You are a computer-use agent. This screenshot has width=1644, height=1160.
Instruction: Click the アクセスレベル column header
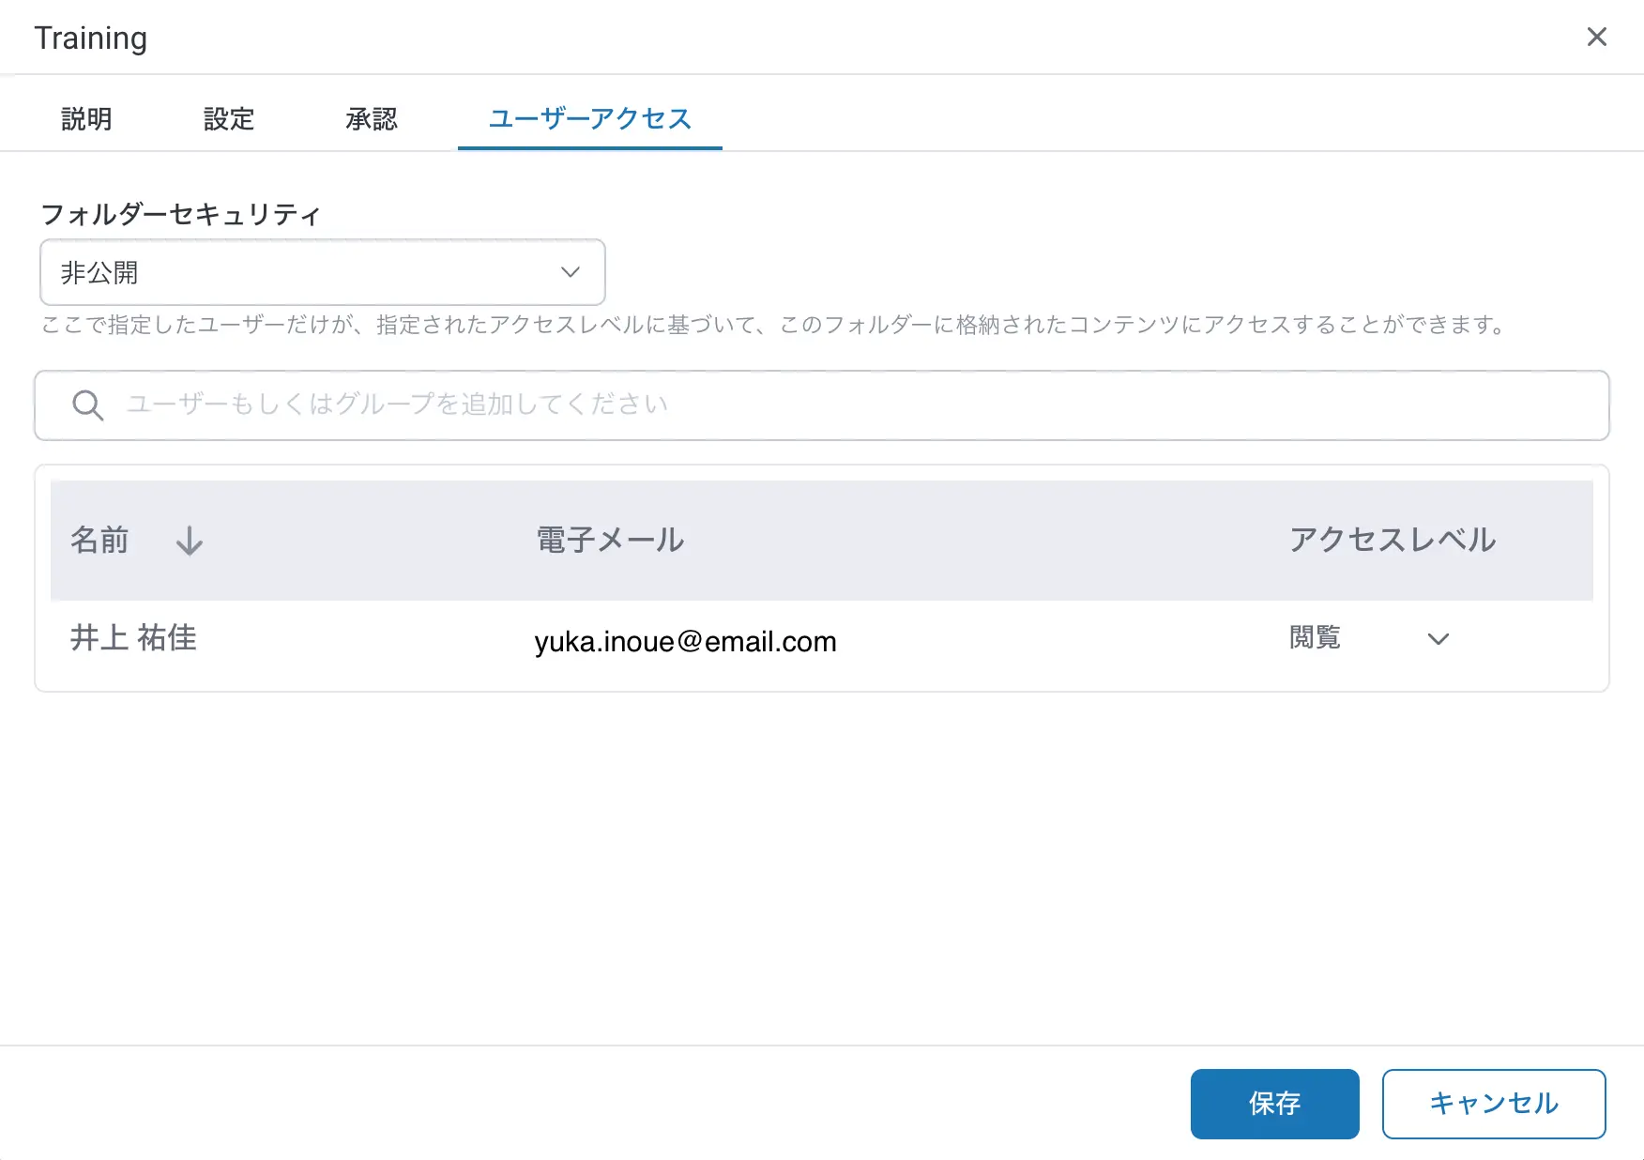pos(1392,541)
